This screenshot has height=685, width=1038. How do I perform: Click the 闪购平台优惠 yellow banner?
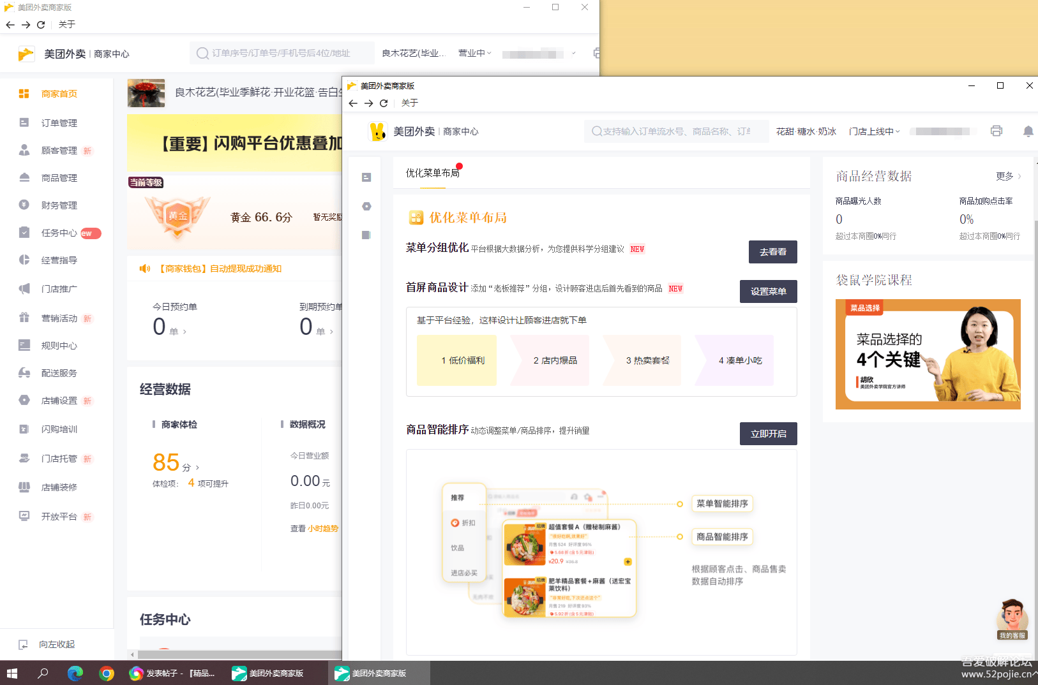[x=234, y=143]
